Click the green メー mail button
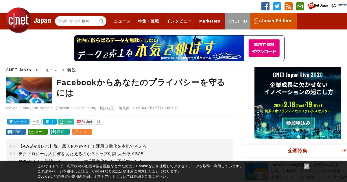 click(38, 132)
